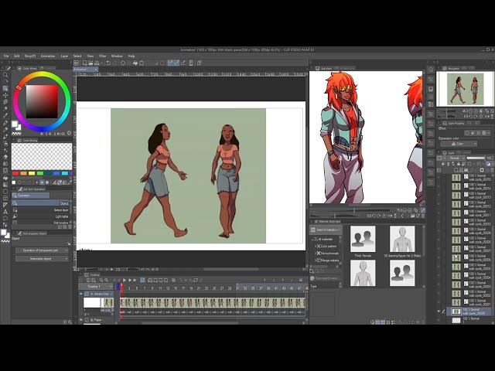Viewport: 495px width, 371px height.
Task: Expand the Color pattern material folder
Action: click(x=315, y=246)
